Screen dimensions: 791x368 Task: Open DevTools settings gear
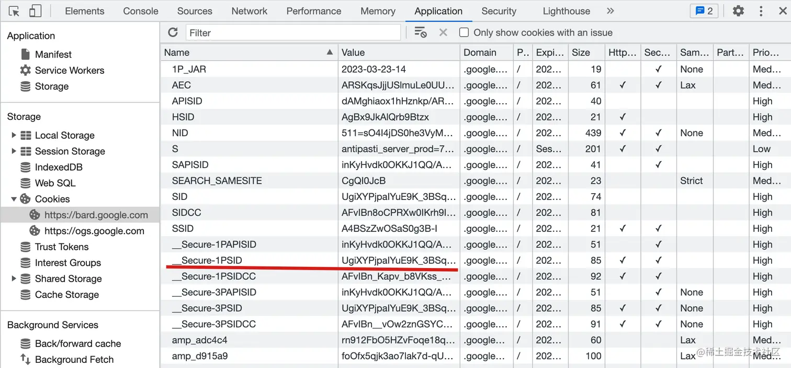738,11
